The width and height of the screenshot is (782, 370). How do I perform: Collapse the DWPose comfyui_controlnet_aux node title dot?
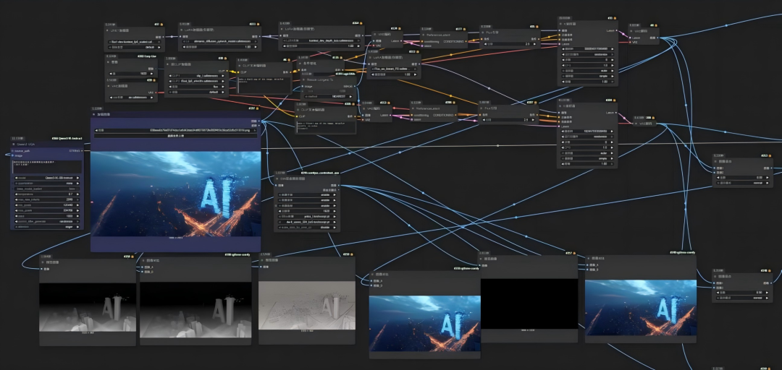click(x=278, y=178)
